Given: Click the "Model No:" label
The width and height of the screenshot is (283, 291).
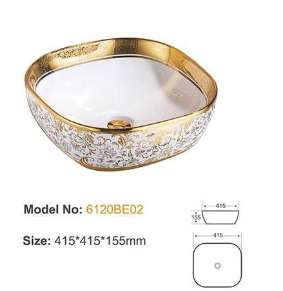Looking at the screenshot, I should click(x=53, y=209).
